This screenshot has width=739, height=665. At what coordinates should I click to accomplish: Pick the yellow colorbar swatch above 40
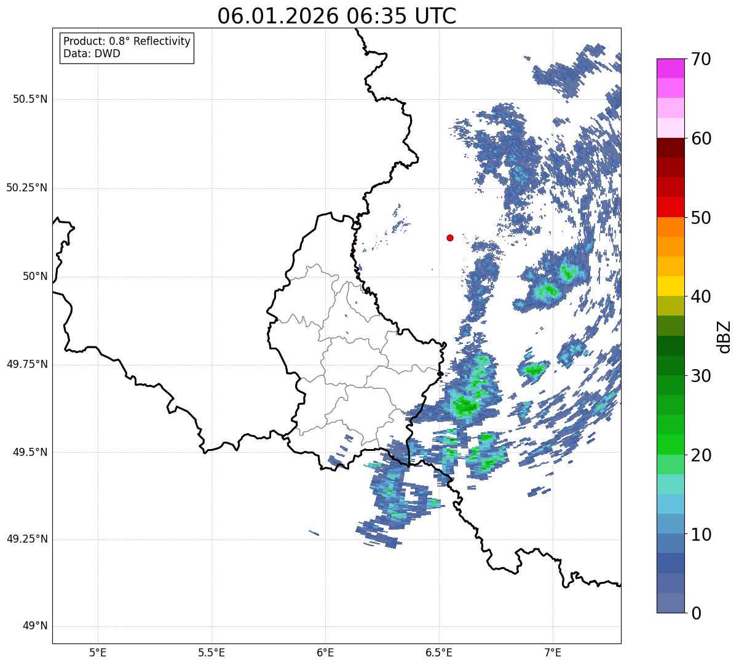[670, 286]
